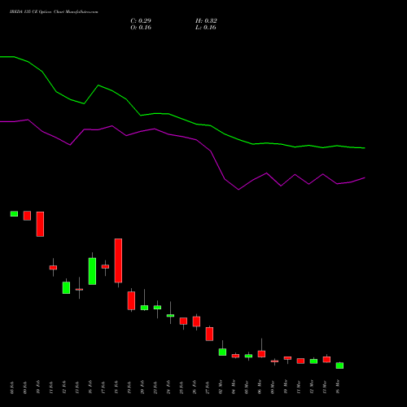407x407 pixels.
Task: Click the '02 Mar' date axis label
Action: [x=221, y=387]
